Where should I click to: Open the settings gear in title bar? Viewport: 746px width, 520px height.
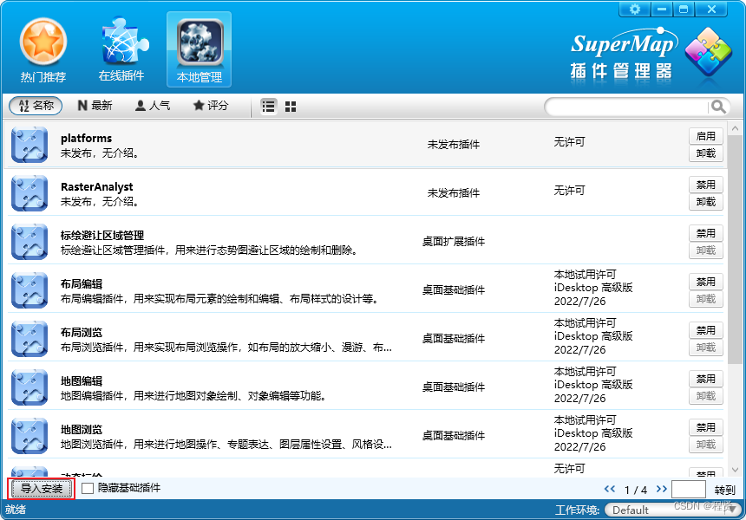coord(636,10)
